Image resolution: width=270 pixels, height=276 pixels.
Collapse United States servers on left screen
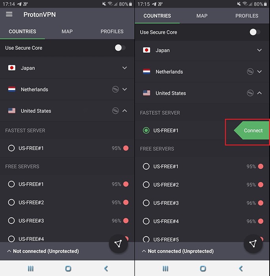click(125, 111)
